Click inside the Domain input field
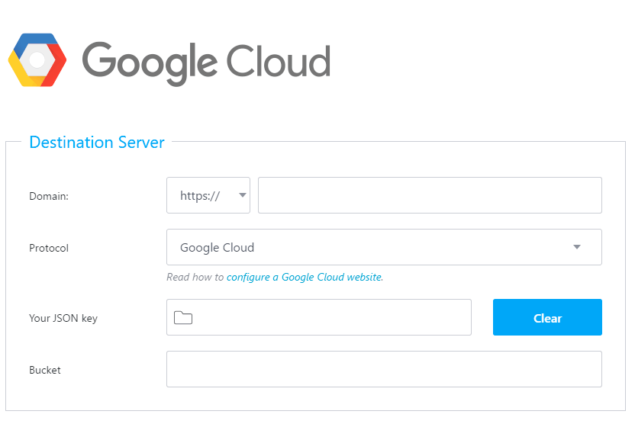 (x=427, y=195)
